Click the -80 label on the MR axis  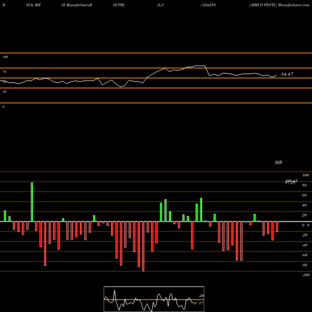[305, 265]
